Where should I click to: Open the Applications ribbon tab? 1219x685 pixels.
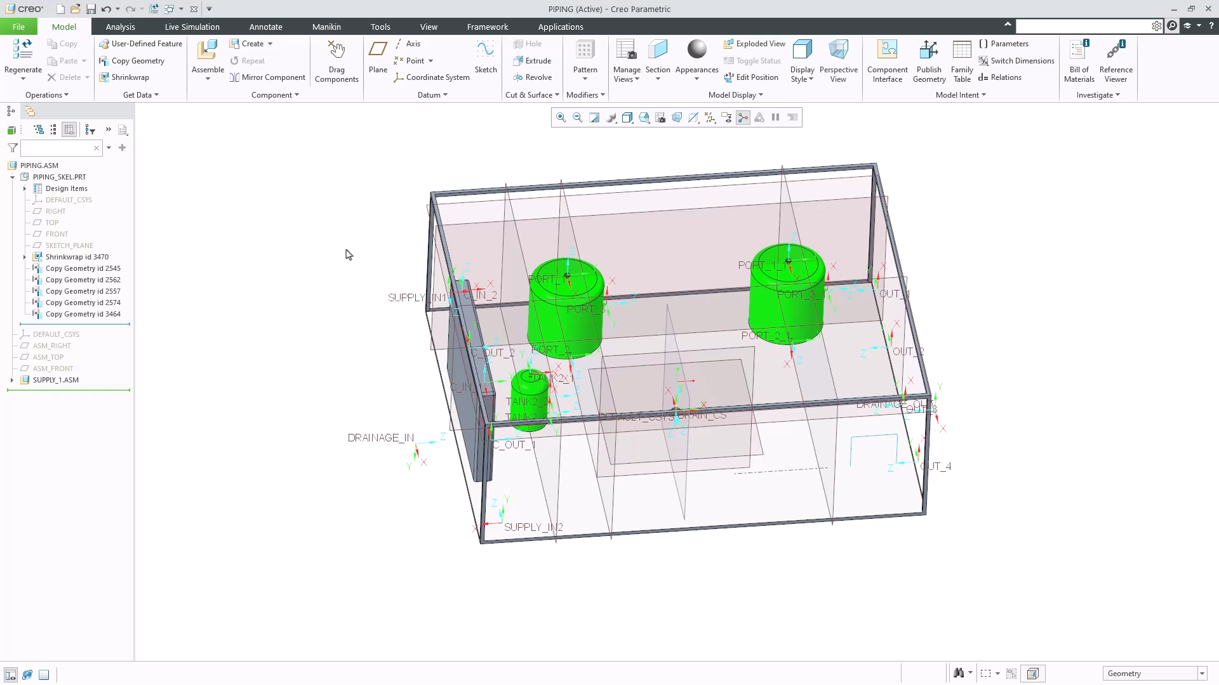[x=561, y=27]
